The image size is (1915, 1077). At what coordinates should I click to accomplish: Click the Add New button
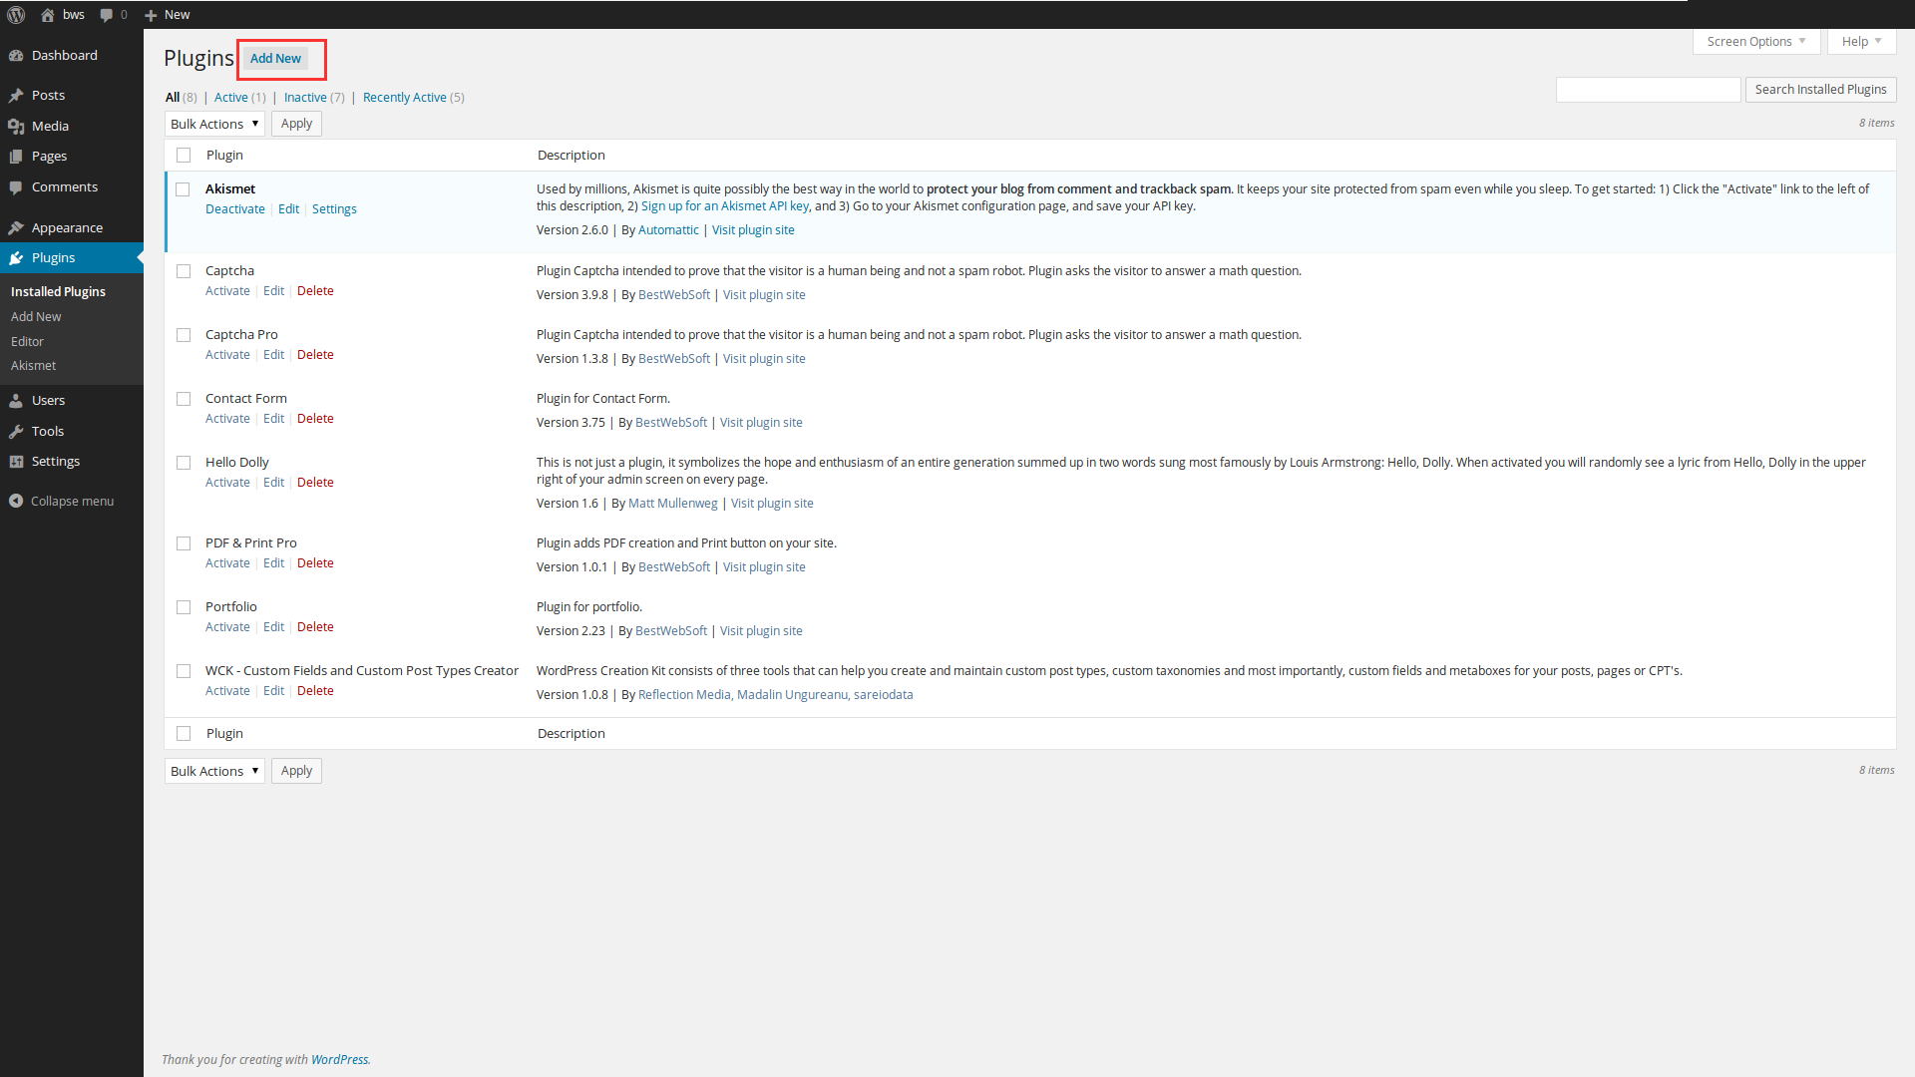274,58
